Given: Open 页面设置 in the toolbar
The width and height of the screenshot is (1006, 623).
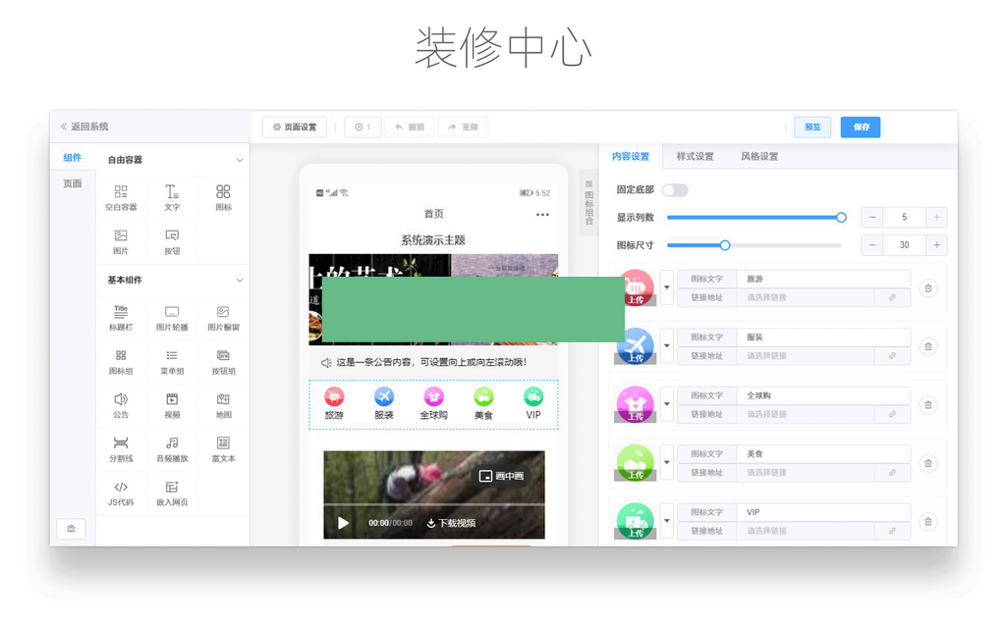Looking at the screenshot, I should click(295, 127).
